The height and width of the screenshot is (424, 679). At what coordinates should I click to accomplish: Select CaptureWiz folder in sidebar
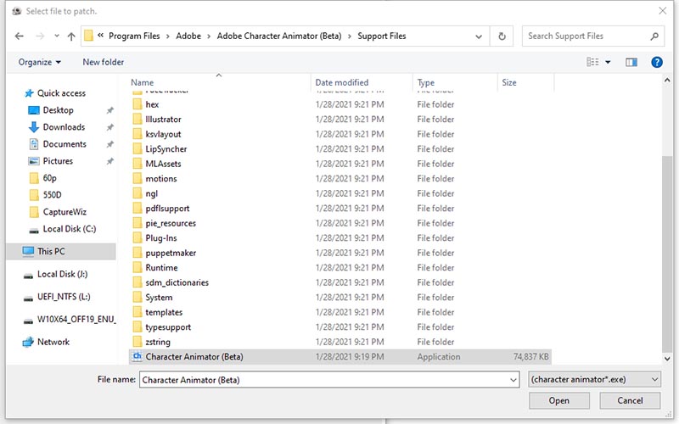(65, 212)
